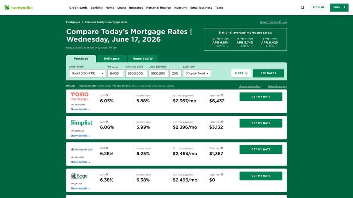Click GET MY RATE for Northpointe Bank
The height and width of the screenshot is (198, 353).
[x=261, y=149]
